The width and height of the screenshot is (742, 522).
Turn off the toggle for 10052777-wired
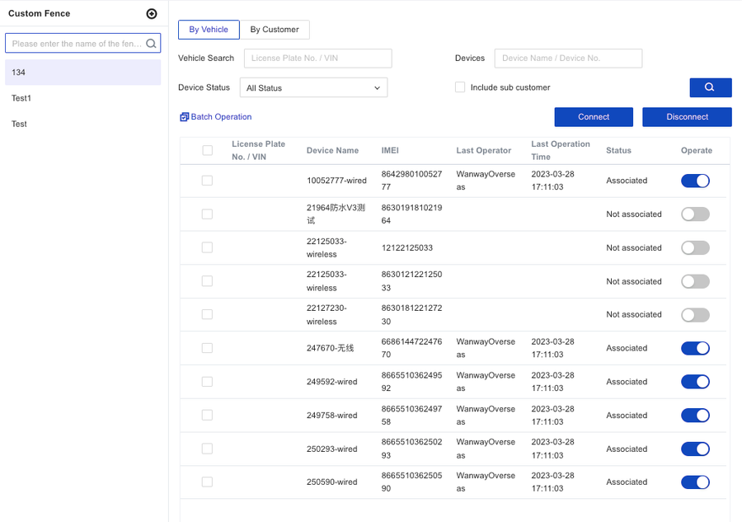pyautogui.click(x=695, y=181)
